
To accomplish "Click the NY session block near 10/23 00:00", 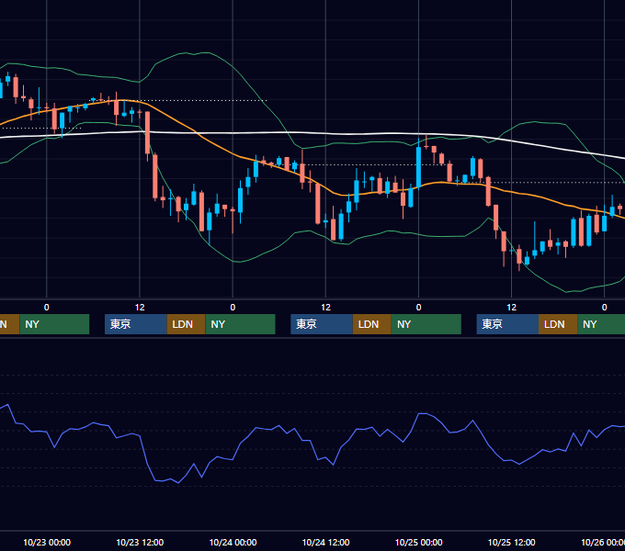I will [x=54, y=324].
